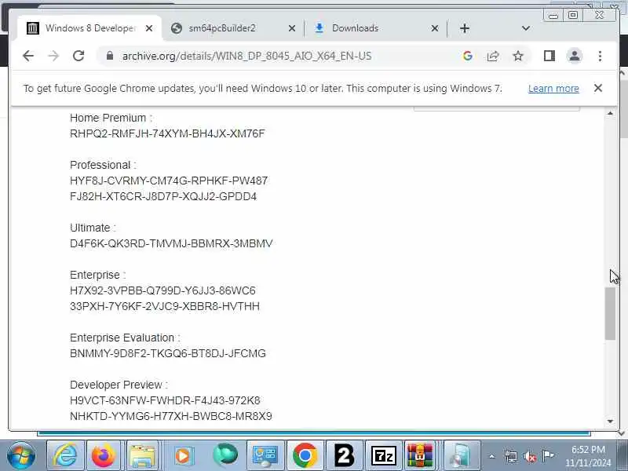Screen dimensions: 628x471
Task: Open the control panel style taskbar icon
Action: [x=265, y=456]
